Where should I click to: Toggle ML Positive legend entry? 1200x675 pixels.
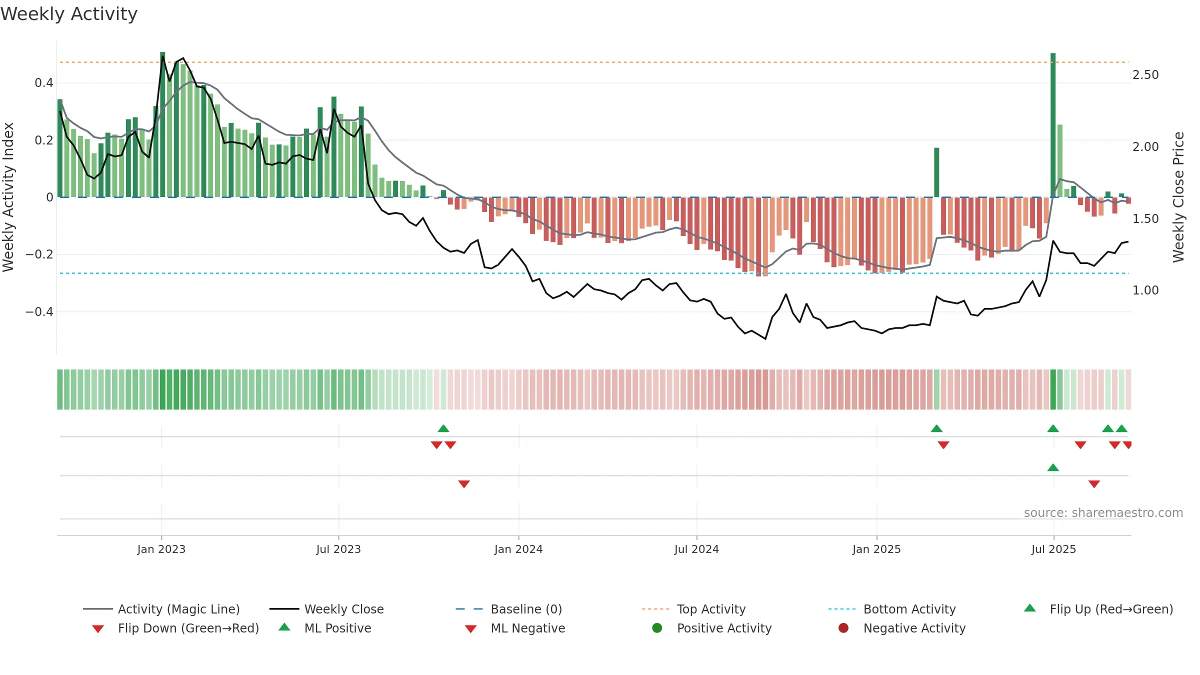pos(325,628)
